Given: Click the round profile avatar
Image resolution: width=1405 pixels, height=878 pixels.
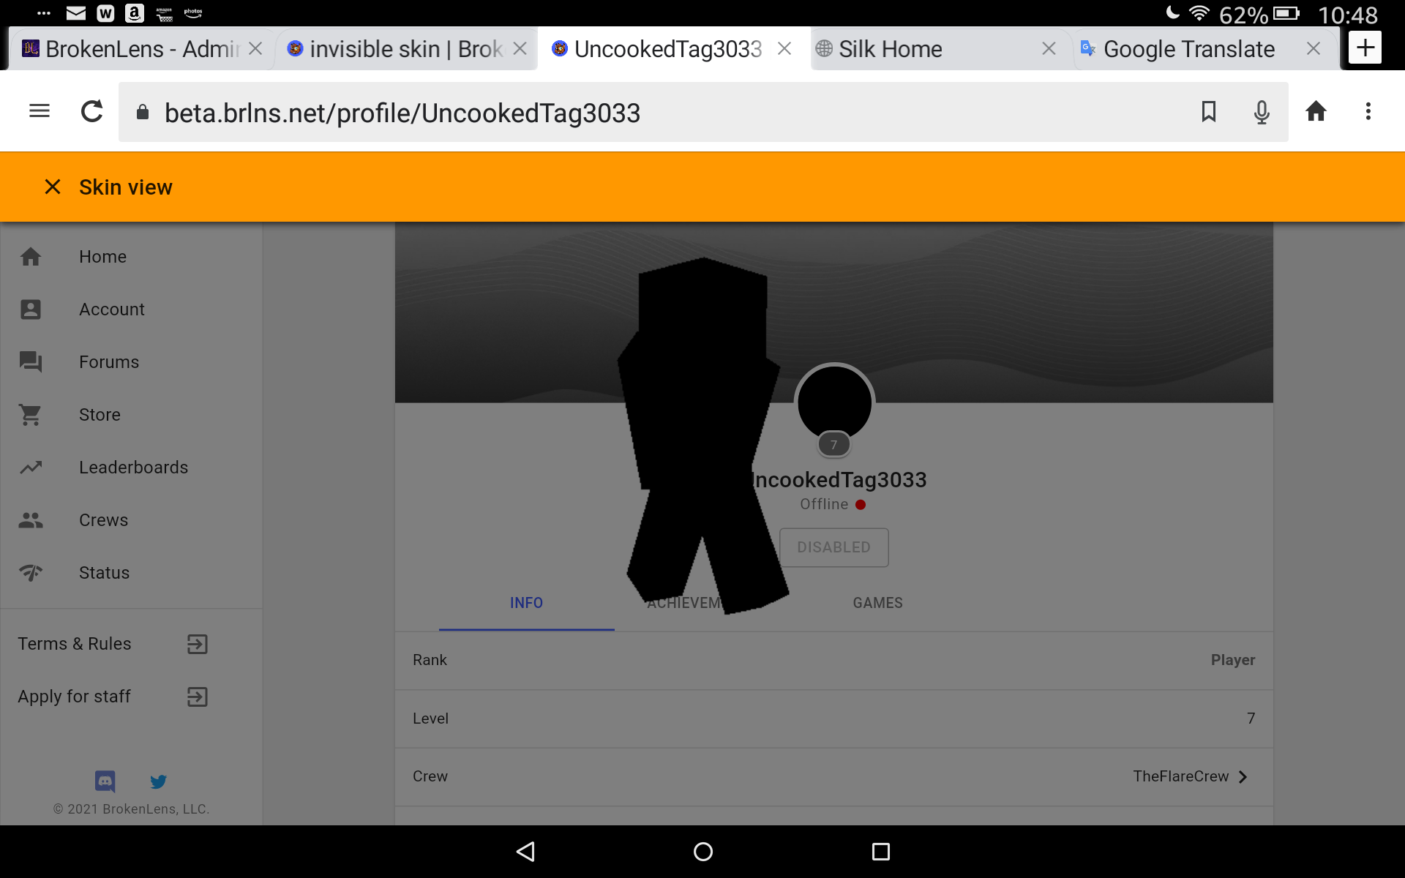Looking at the screenshot, I should 834,402.
